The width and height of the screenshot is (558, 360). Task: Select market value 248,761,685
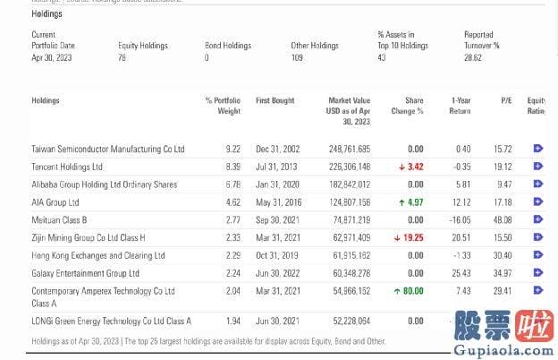click(x=350, y=149)
